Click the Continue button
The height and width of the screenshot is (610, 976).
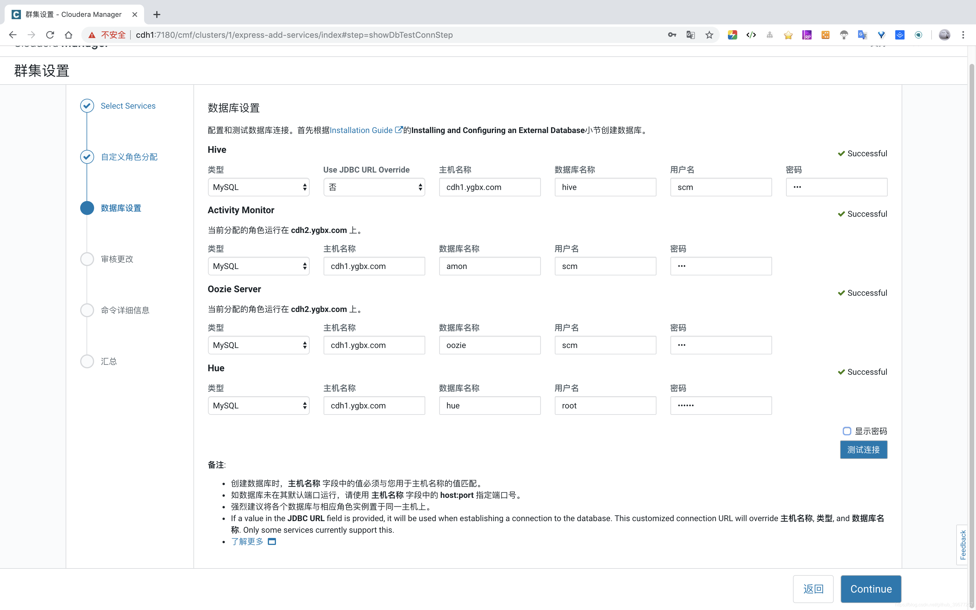tap(871, 589)
